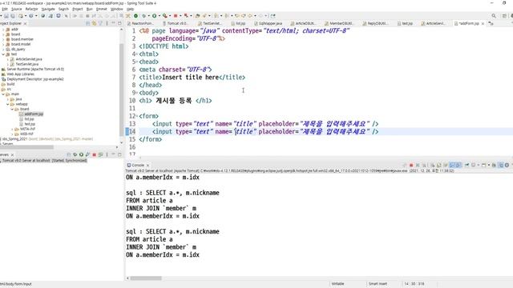The image size is (513, 288).
Task: Click the Console horizontal scrollbar thumb
Action: [x=146, y=278]
